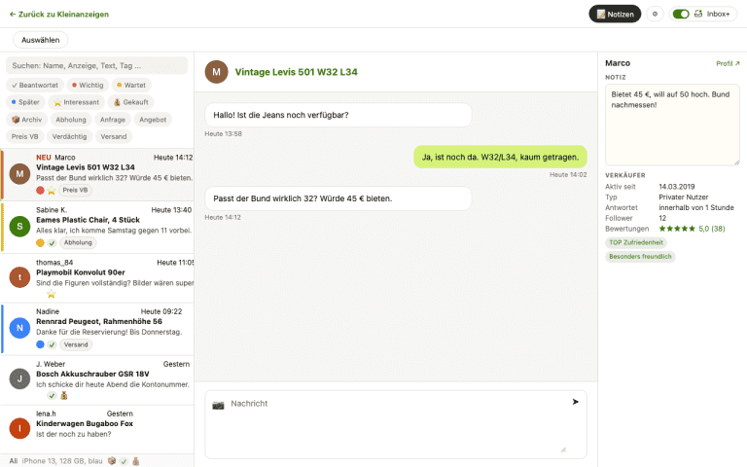Click the 5,0 (38) star rating
Viewport: 747px width, 467px height.
[x=692, y=229]
